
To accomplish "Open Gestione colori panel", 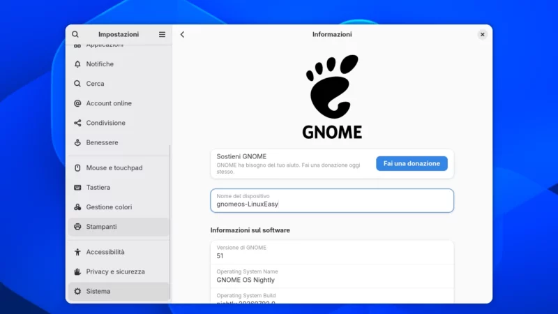I will pos(118,207).
